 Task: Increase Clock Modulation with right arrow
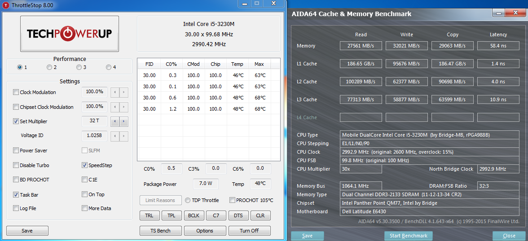pyautogui.click(x=124, y=92)
